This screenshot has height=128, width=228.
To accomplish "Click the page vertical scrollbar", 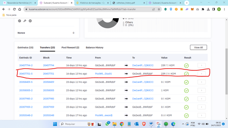I will click(227, 71).
